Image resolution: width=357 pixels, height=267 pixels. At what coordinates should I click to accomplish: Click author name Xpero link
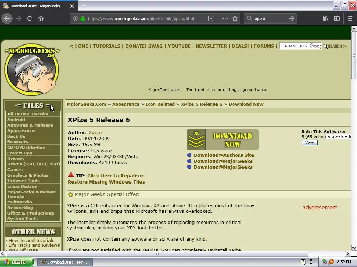pos(95,132)
